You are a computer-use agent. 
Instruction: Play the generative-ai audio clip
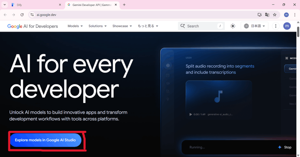point(190,114)
